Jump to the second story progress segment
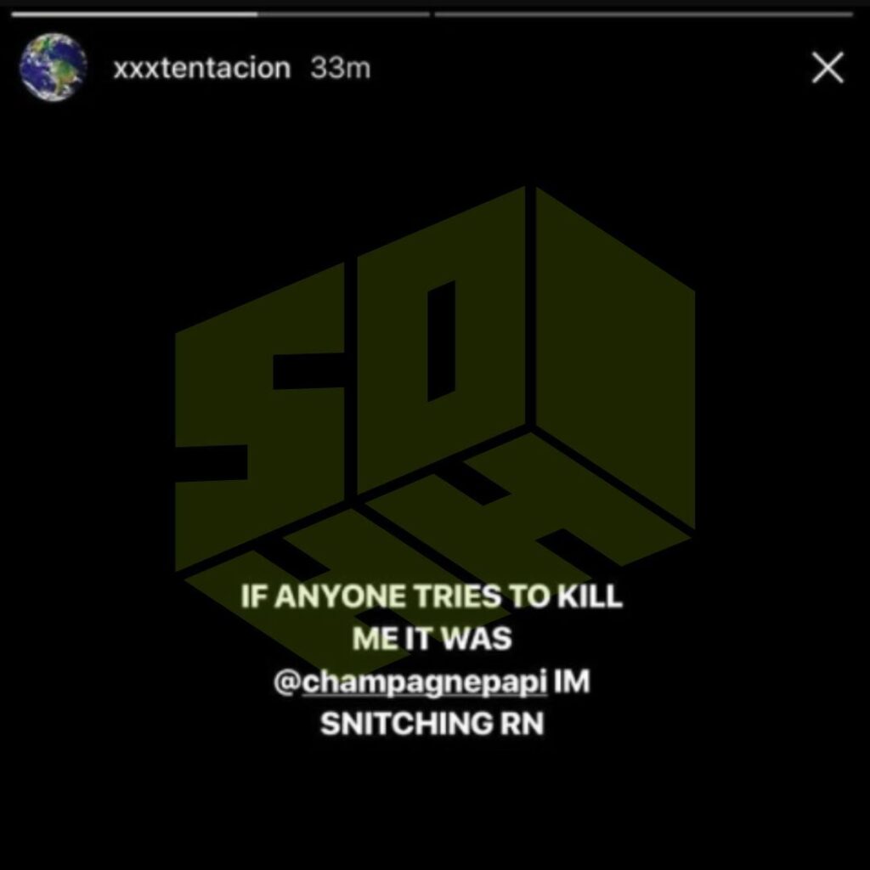870x870 pixels. coord(644,14)
